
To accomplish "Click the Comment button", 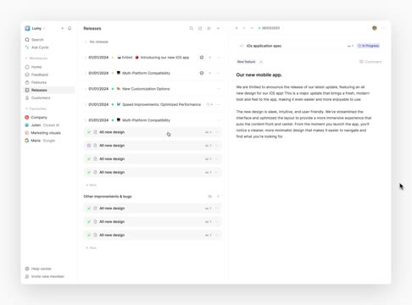I will coord(370,62).
